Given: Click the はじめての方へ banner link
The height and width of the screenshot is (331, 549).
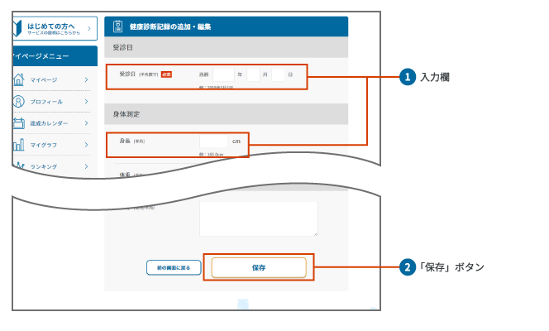Looking at the screenshot, I should point(55,28).
